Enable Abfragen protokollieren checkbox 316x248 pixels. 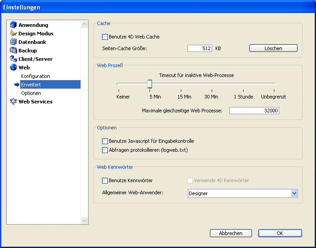pos(105,150)
